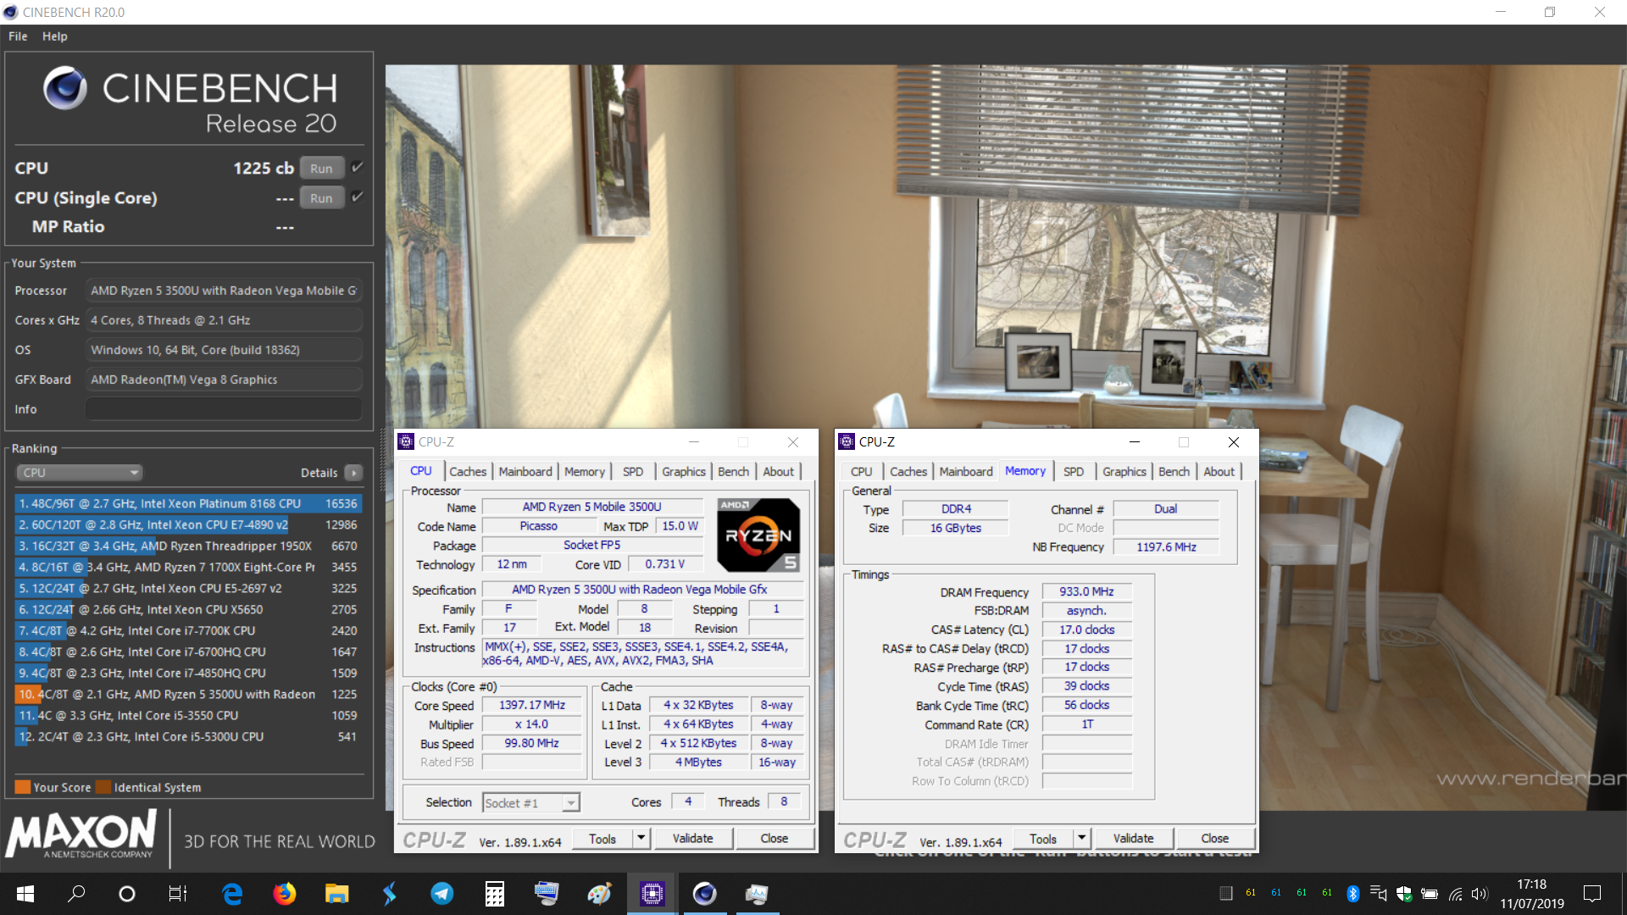Launch Firefox from taskbar
The height and width of the screenshot is (915, 1627).
click(285, 894)
